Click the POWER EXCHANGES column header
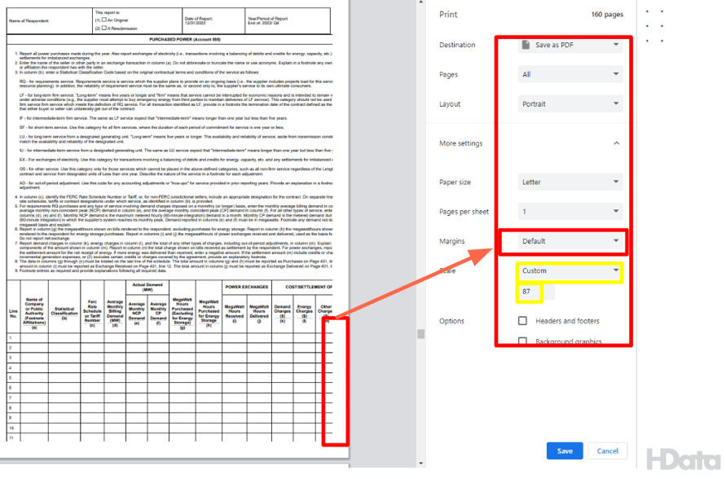726x479 pixels. click(x=247, y=287)
